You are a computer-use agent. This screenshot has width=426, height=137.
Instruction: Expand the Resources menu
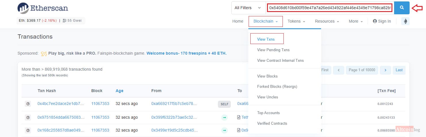click(x=327, y=21)
